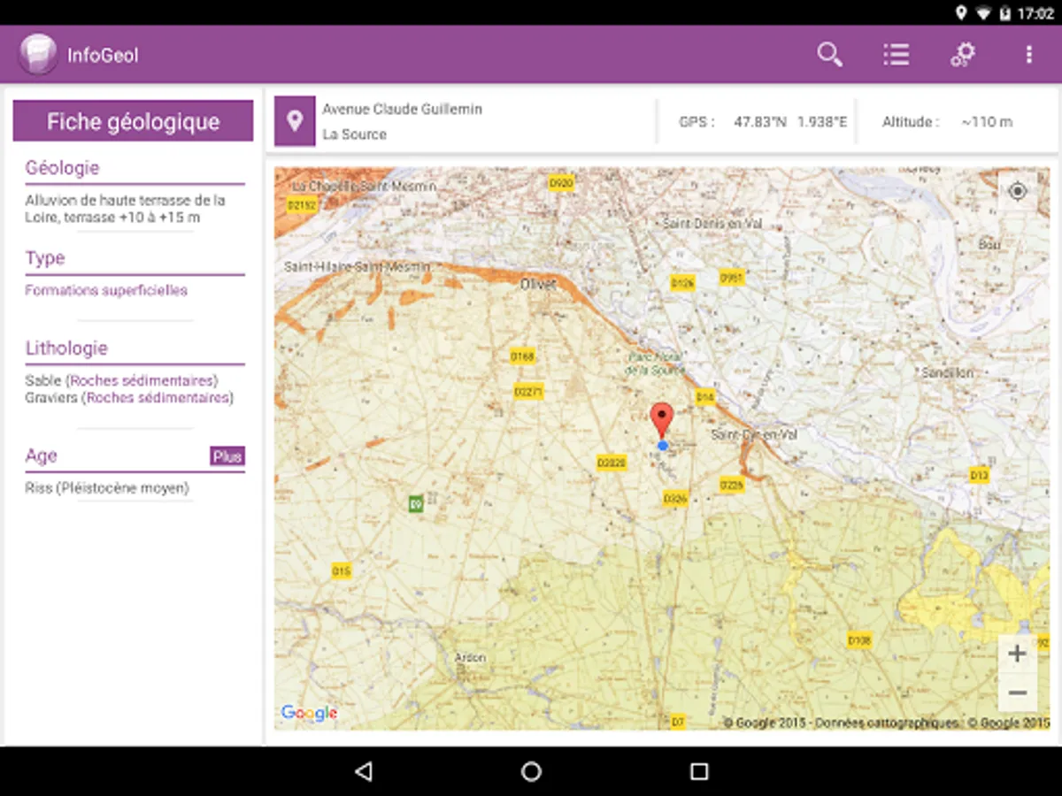Tap the D2020 road badge on map
Image resolution: width=1062 pixels, height=796 pixels.
click(x=612, y=463)
